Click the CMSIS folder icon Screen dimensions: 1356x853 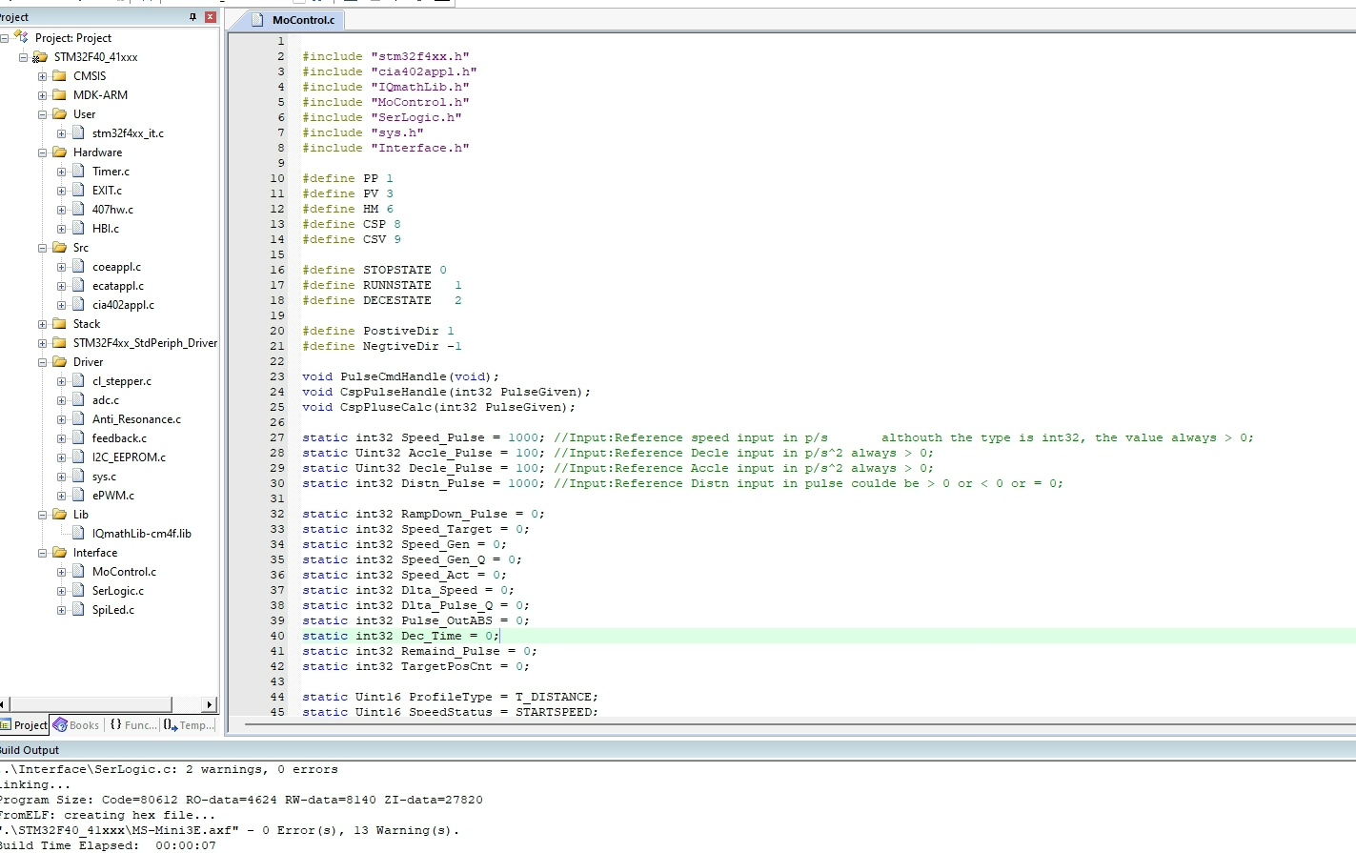[59, 76]
